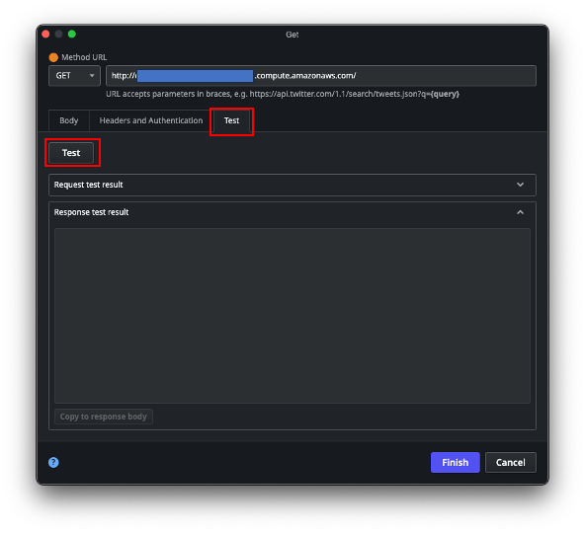Viewport: 585px width, 533px height.
Task: Switch to the Body tab
Action: 69,120
